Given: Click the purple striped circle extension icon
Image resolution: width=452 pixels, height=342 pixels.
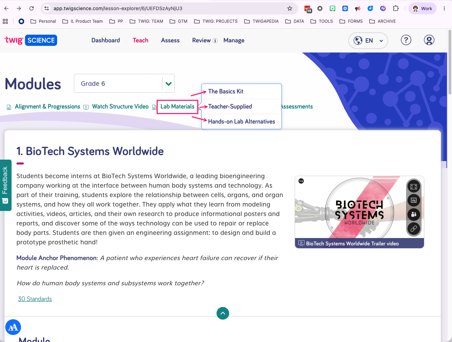Looking at the screenshot, I should pos(383,8).
